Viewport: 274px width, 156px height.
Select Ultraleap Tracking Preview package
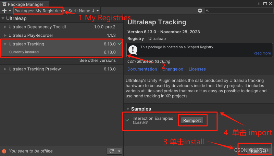click(62, 69)
